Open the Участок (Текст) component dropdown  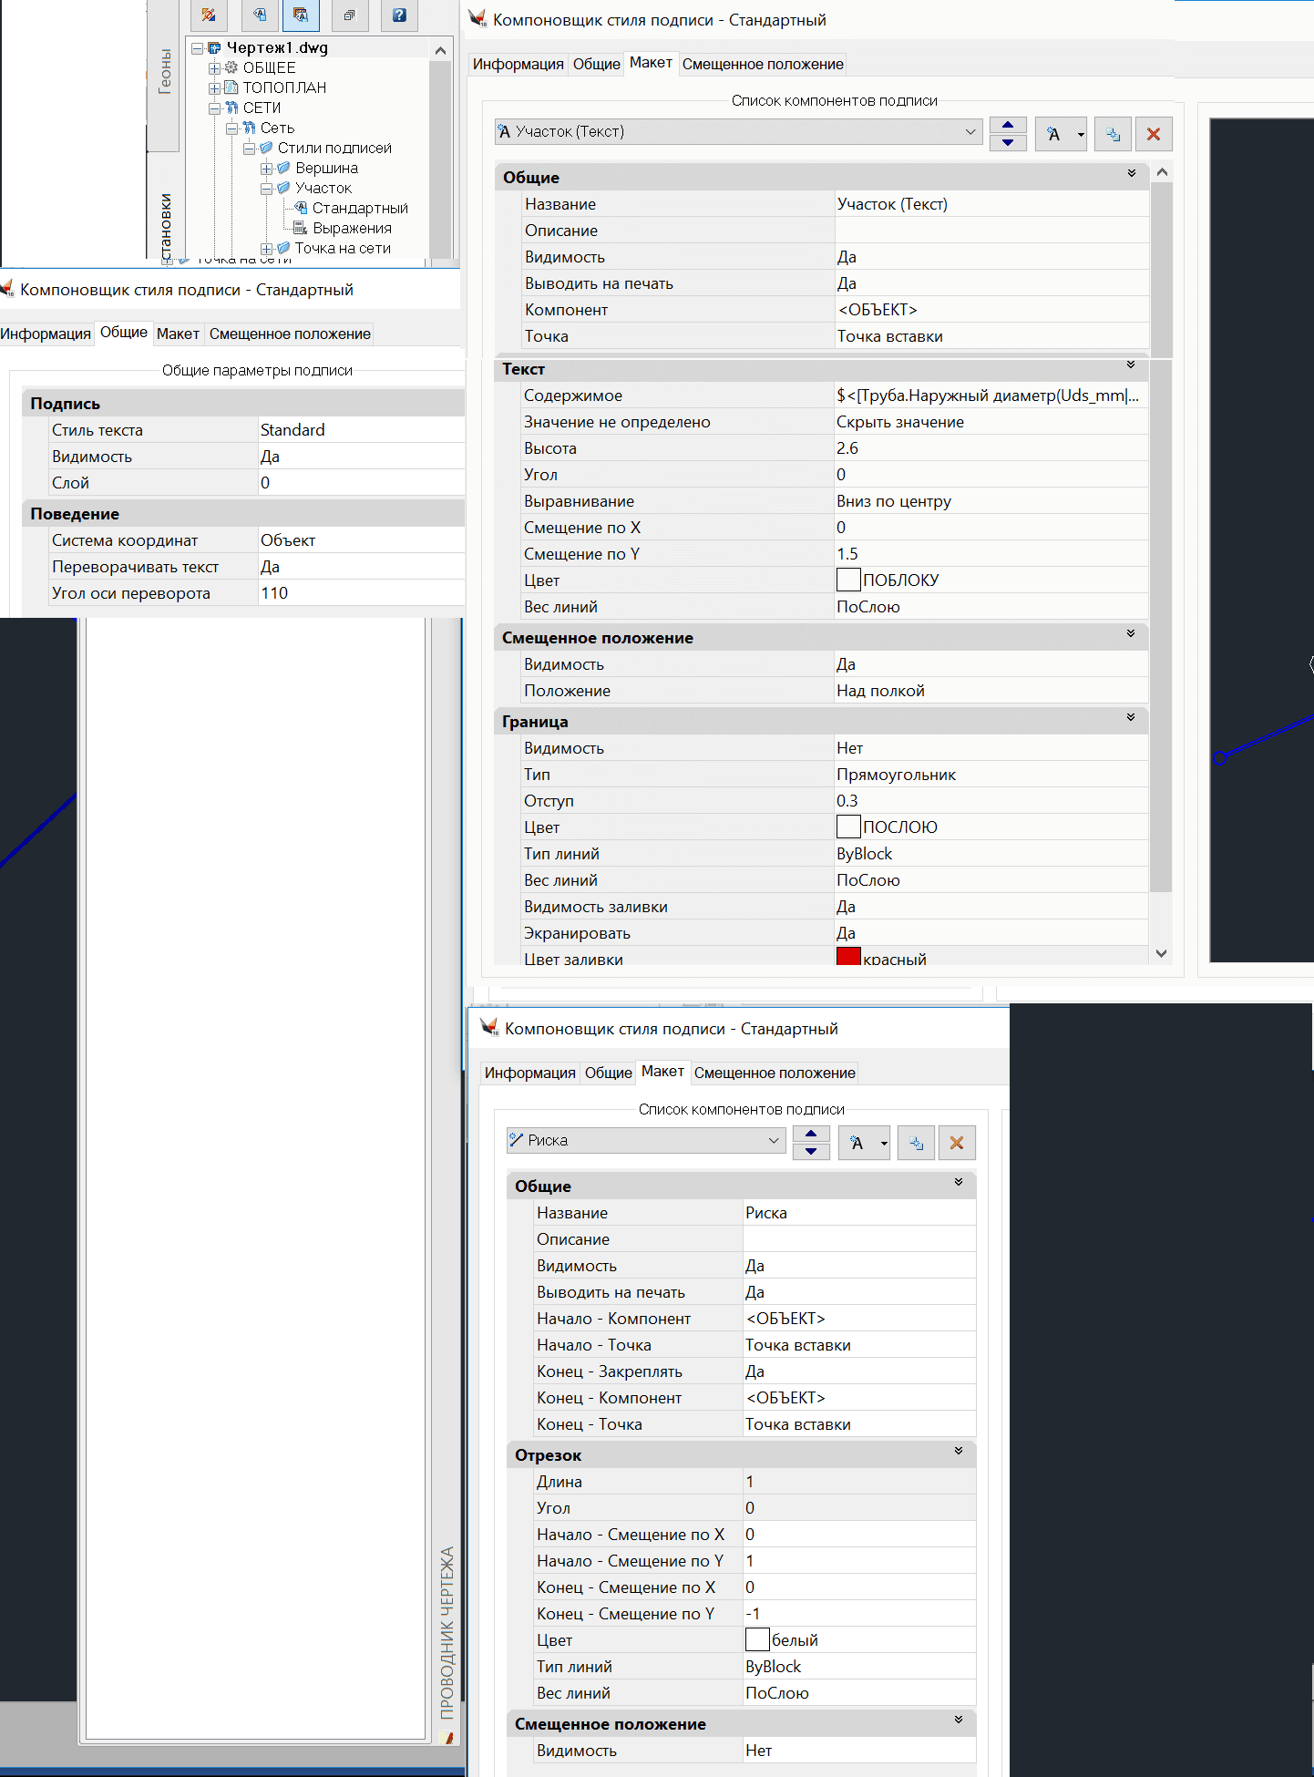[970, 132]
